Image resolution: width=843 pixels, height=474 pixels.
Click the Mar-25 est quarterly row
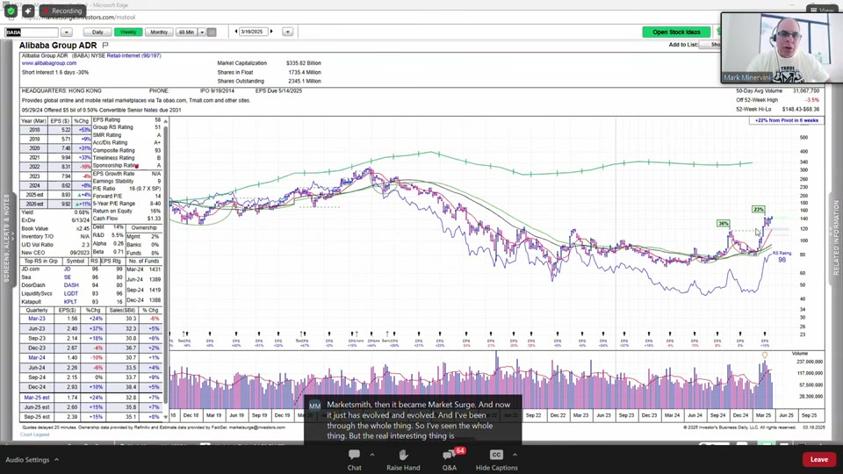[x=90, y=397]
